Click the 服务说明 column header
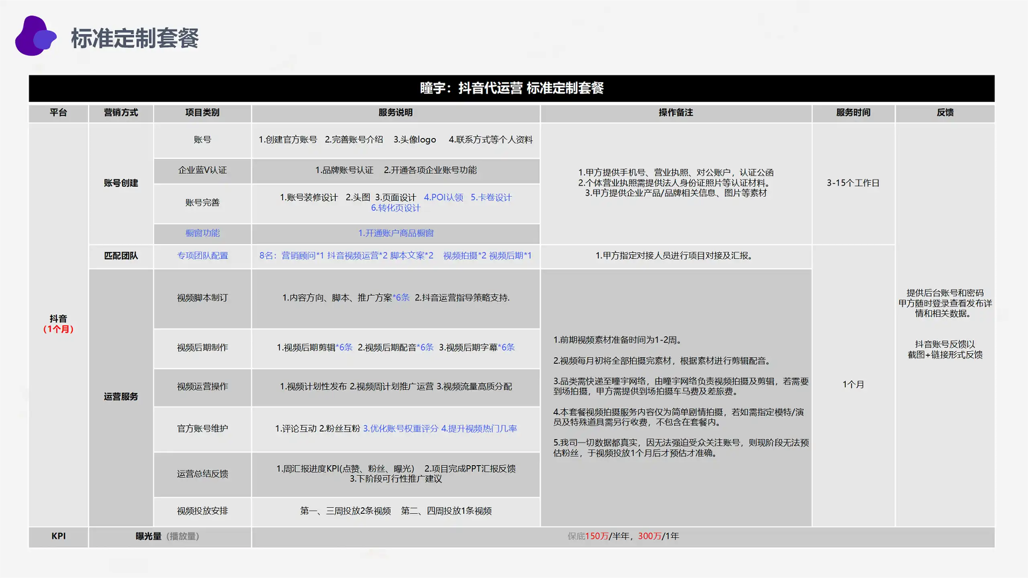 pos(396,113)
